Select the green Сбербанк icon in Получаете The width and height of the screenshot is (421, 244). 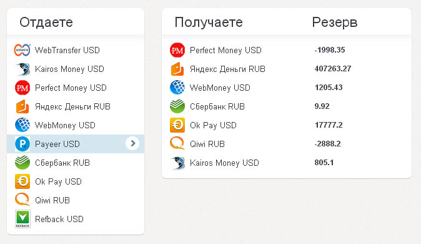pyautogui.click(x=177, y=106)
